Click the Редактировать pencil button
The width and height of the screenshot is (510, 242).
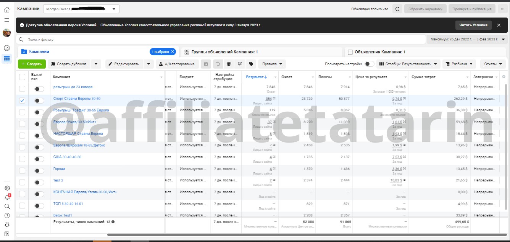coord(124,64)
